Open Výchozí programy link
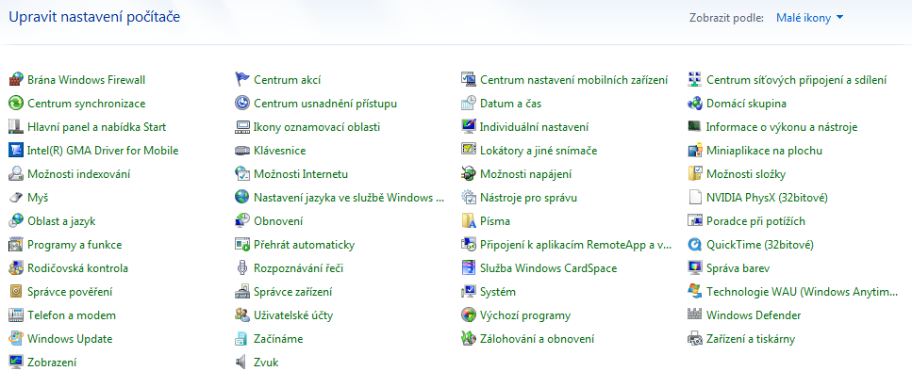The image size is (912, 387). tap(524, 315)
